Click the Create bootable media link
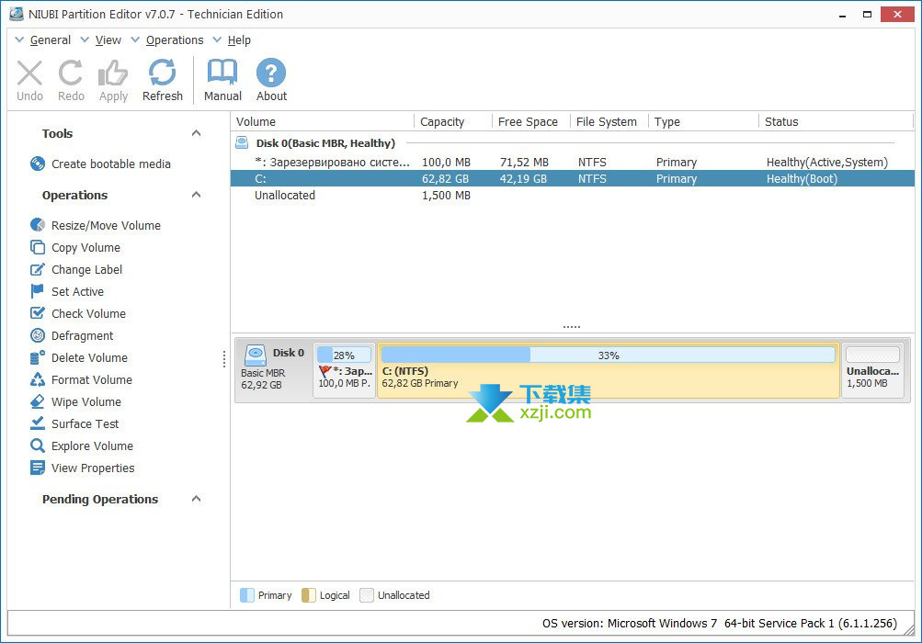 [x=111, y=164]
